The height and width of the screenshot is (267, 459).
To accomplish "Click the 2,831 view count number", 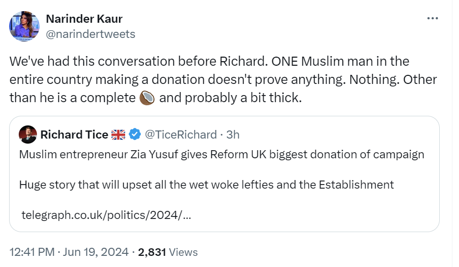I will 151,251.
